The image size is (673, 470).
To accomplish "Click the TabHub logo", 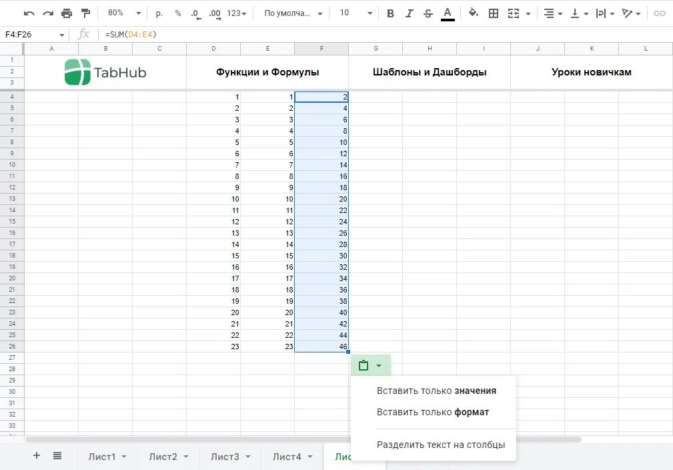I will pos(105,72).
